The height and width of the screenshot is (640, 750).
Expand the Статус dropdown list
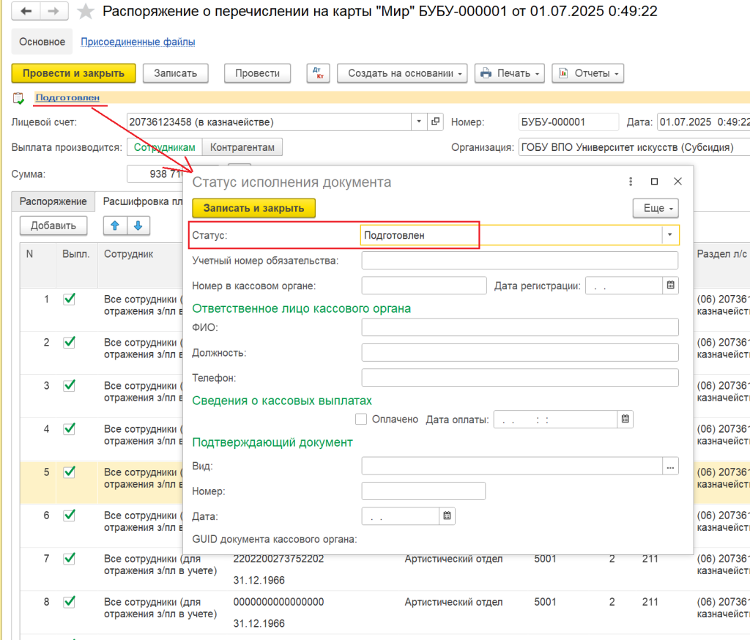[669, 235]
